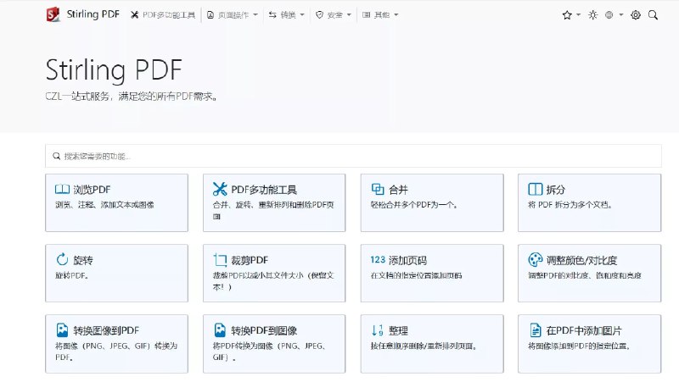Open the favorites star dropdown
This screenshot has height=382, width=679.
click(x=571, y=15)
